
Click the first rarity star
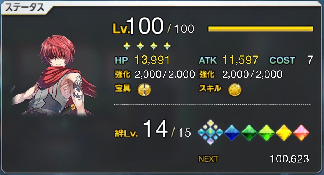(x=127, y=46)
